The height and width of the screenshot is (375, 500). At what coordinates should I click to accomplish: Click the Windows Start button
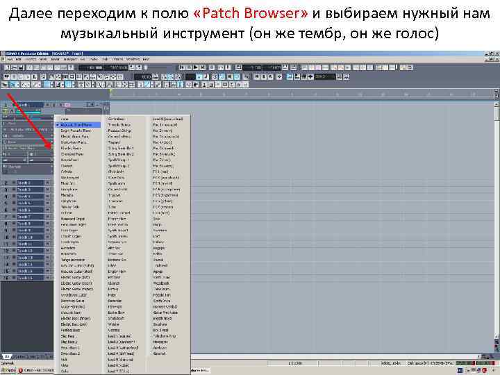[8, 371]
